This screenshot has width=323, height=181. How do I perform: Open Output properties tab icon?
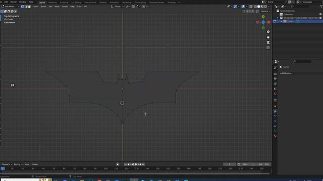[x=275, y=79]
